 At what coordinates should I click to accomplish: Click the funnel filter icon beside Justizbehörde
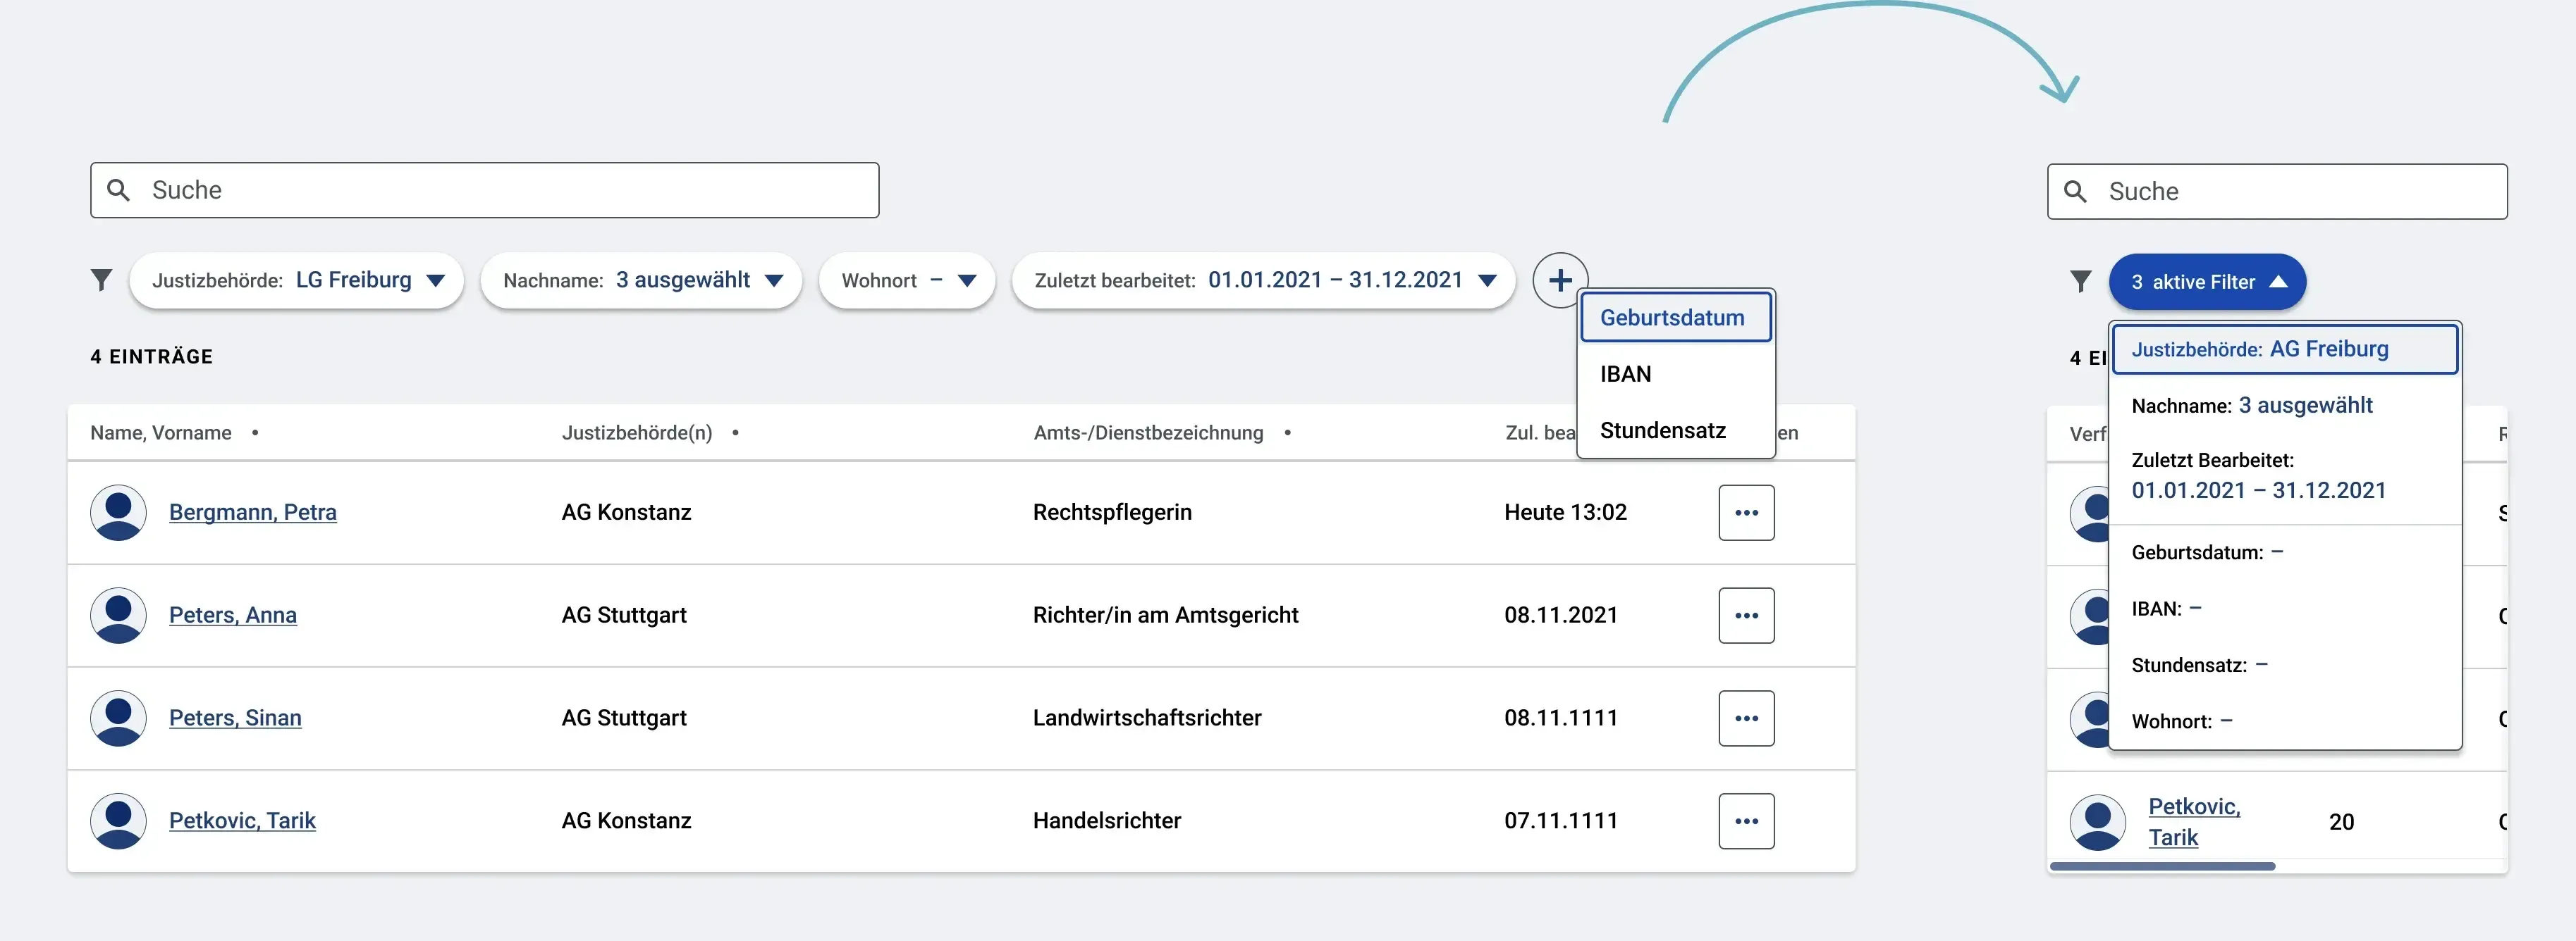[101, 280]
